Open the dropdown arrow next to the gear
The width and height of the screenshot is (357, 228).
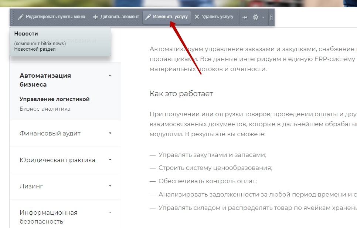pyautogui.click(x=263, y=17)
